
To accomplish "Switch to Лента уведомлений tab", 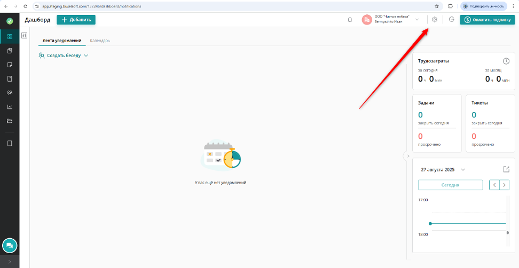I will pyautogui.click(x=62, y=41).
